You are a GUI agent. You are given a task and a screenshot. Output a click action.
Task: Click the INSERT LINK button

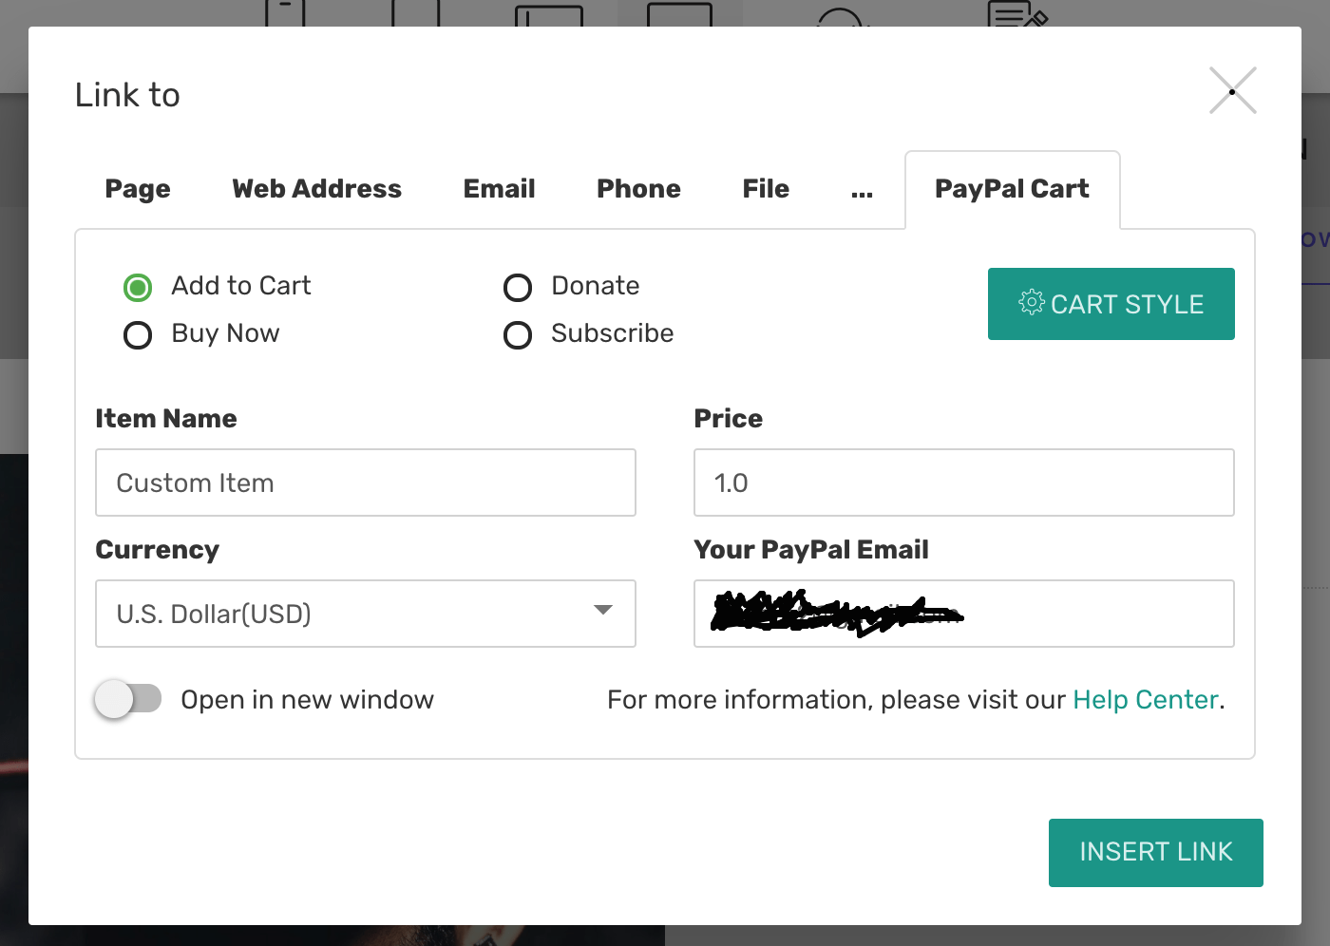1155,852
